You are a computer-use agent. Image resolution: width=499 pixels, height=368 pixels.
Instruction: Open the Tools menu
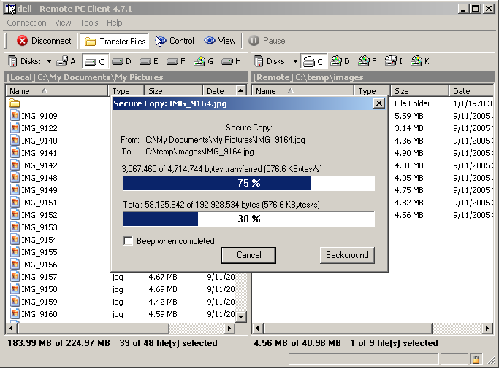click(89, 23)
